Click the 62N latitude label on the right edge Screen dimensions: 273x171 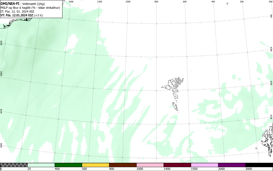271,83
